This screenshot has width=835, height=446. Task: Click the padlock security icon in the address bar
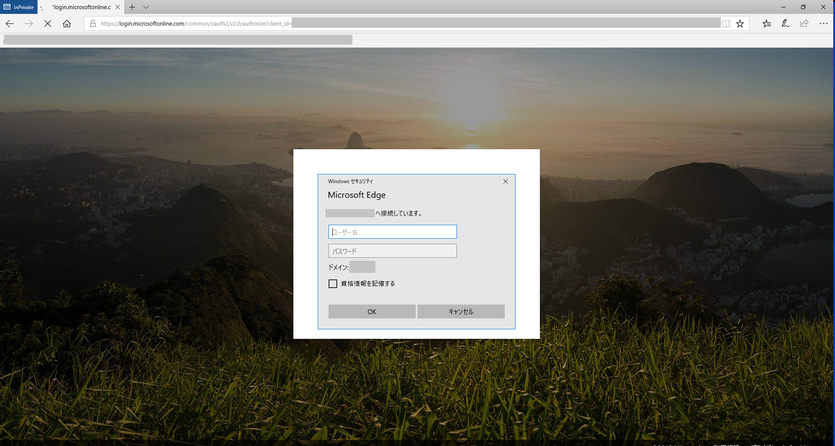[x=92, y=23]
